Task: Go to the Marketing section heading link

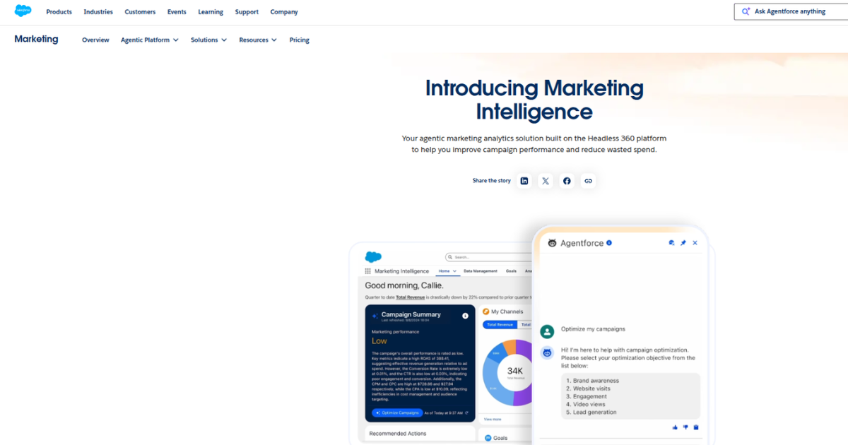Action: coord(36,40)
